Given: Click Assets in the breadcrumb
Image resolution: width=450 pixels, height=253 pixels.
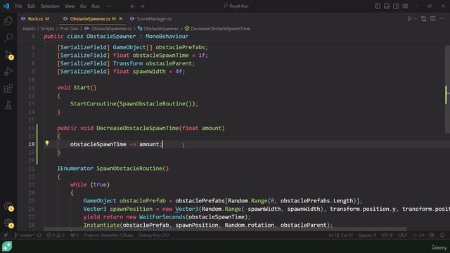Looking at the screenshot, I should 29,29.
